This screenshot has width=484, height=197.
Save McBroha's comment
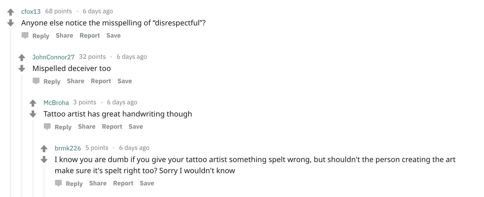[x=136, y=127]
